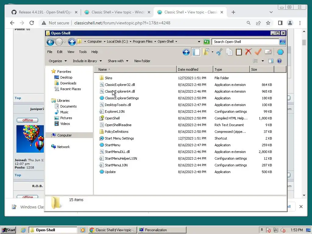
Task: Click the green refresh button in the address bar
Action: point(207,42)
